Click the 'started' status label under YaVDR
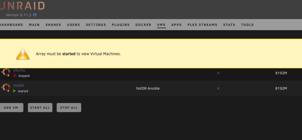 (23, 91)
